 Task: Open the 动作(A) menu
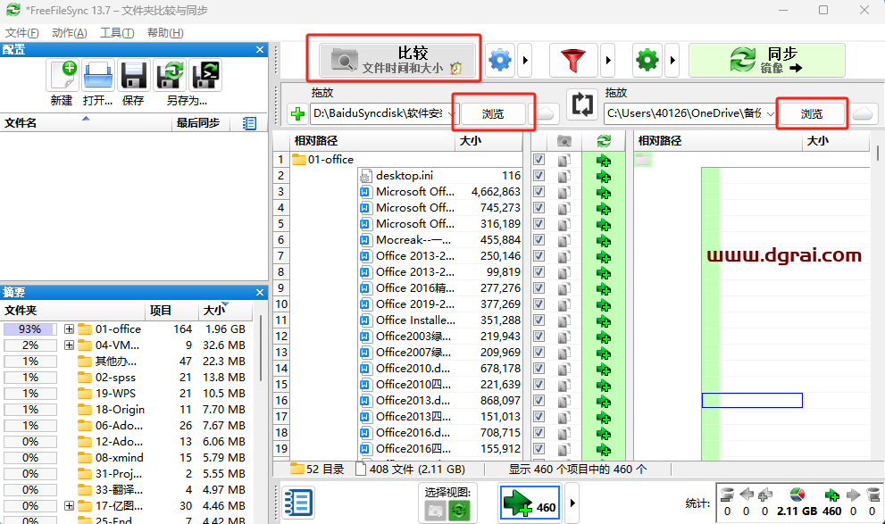click(x=70, y=33)
